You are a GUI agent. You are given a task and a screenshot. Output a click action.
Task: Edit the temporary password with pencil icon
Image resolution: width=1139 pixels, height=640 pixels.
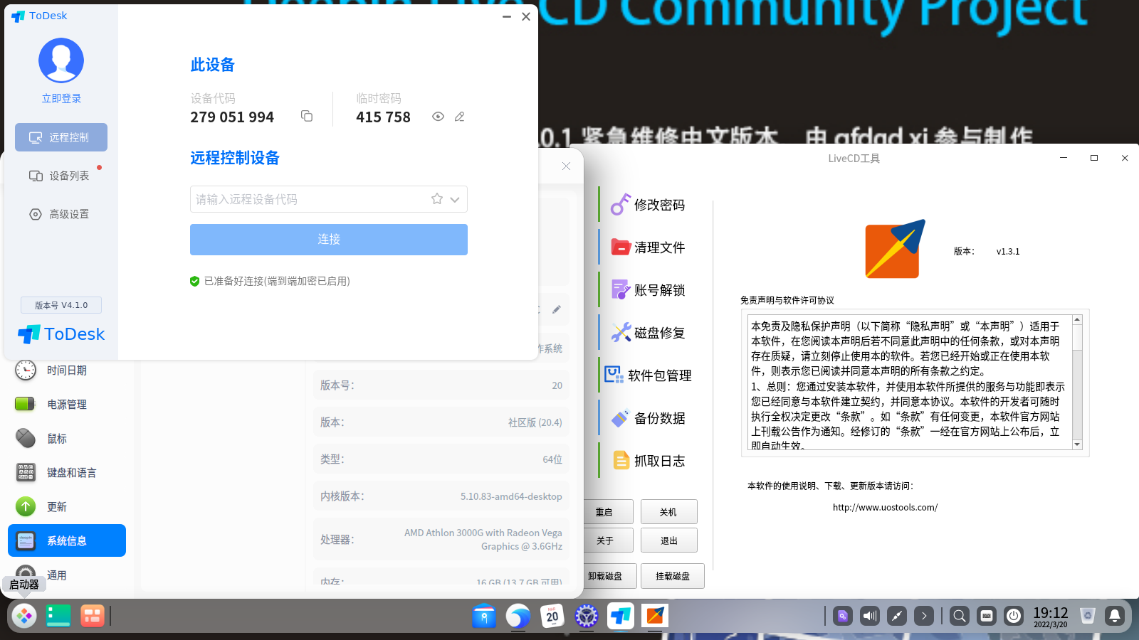point(459,117)
